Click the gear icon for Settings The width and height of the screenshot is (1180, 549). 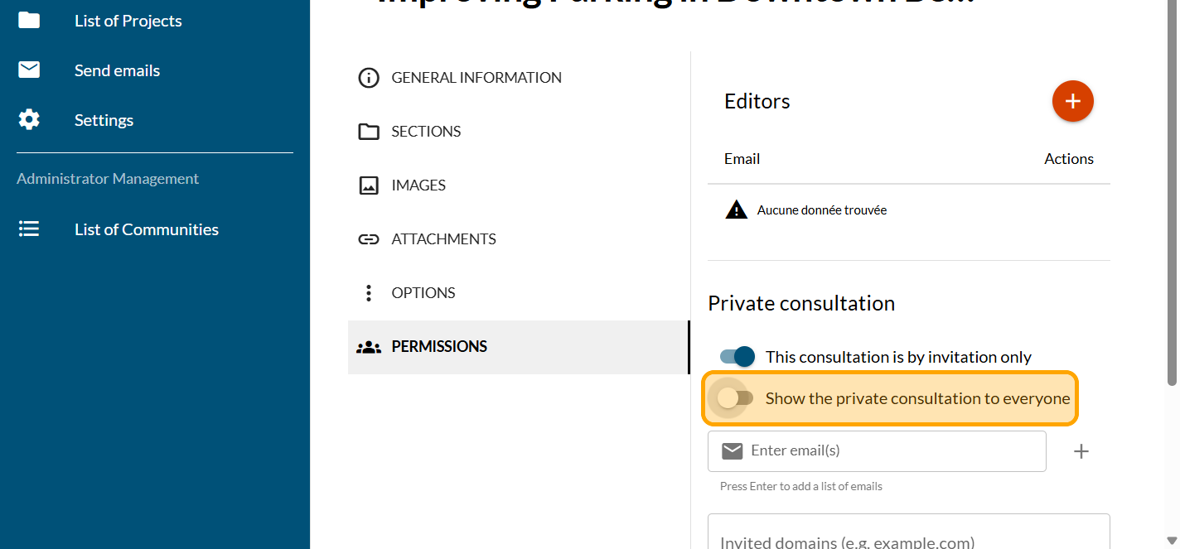coord(29,120)
